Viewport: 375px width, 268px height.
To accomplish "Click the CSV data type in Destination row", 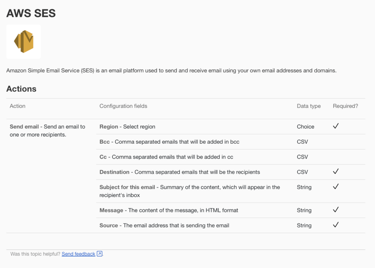I will (x=302, y=172).
